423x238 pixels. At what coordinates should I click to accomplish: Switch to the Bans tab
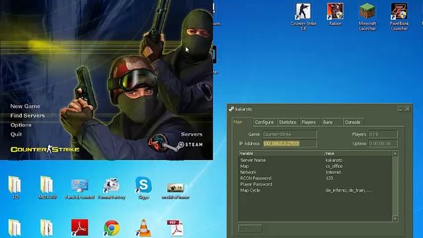coord(332,122)
